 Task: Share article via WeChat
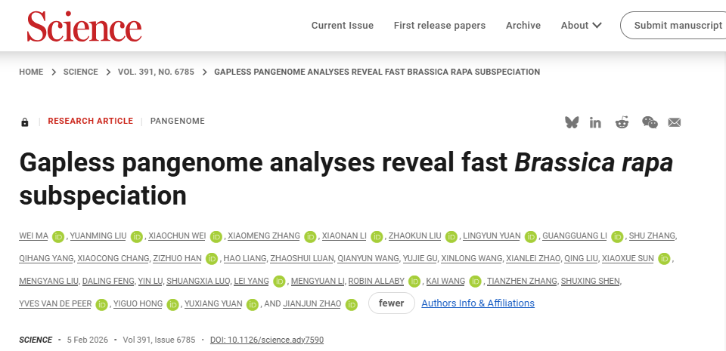click(x=650, y=122)
